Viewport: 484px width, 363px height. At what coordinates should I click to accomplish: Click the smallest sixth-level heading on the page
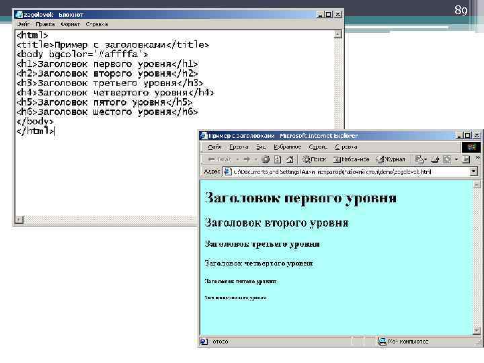235,298
